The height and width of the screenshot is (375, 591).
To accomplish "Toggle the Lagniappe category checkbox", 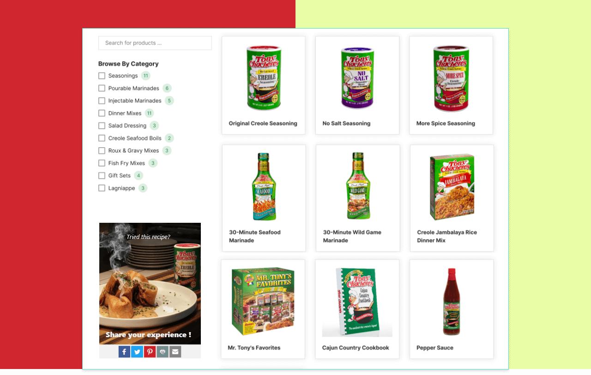I will [102, 188].
